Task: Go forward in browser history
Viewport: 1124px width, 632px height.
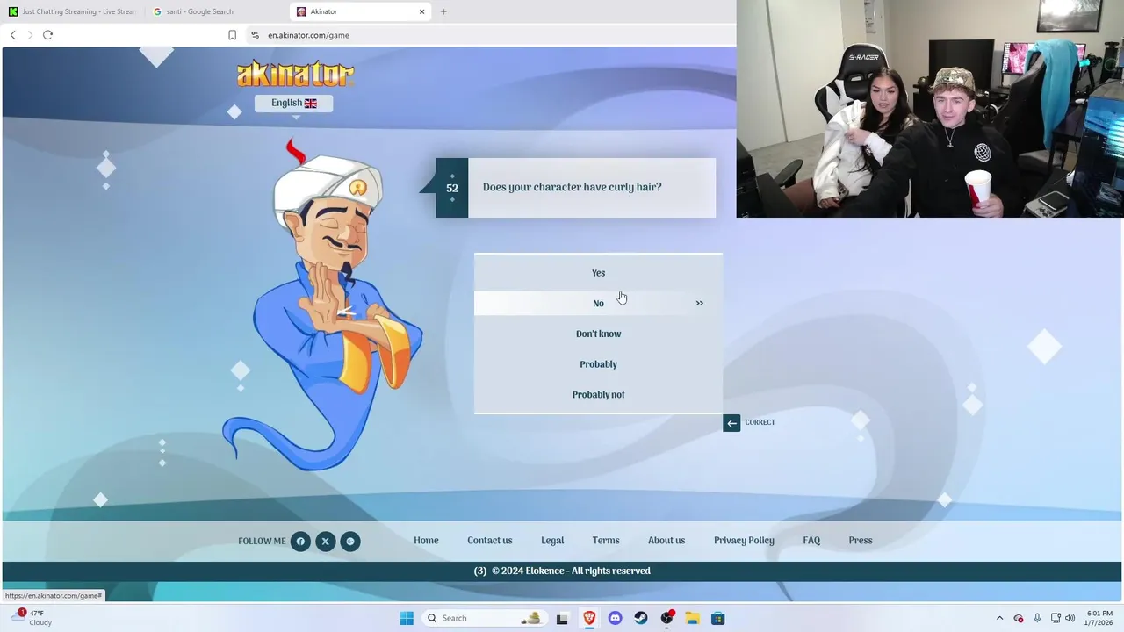Action: click(30, 35)
